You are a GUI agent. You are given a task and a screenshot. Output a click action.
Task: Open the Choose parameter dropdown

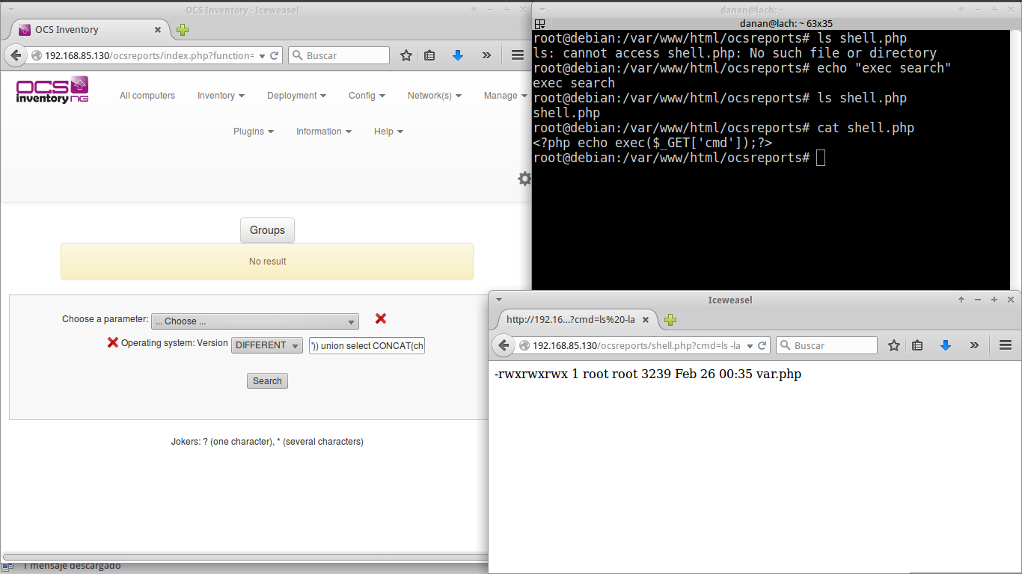(255, 321)
